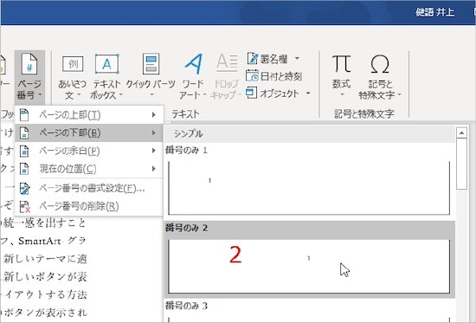The width and height of the screenshot is (476, 323).
Task: Insert a 署名欄 signature line
Action: point(267,59)
